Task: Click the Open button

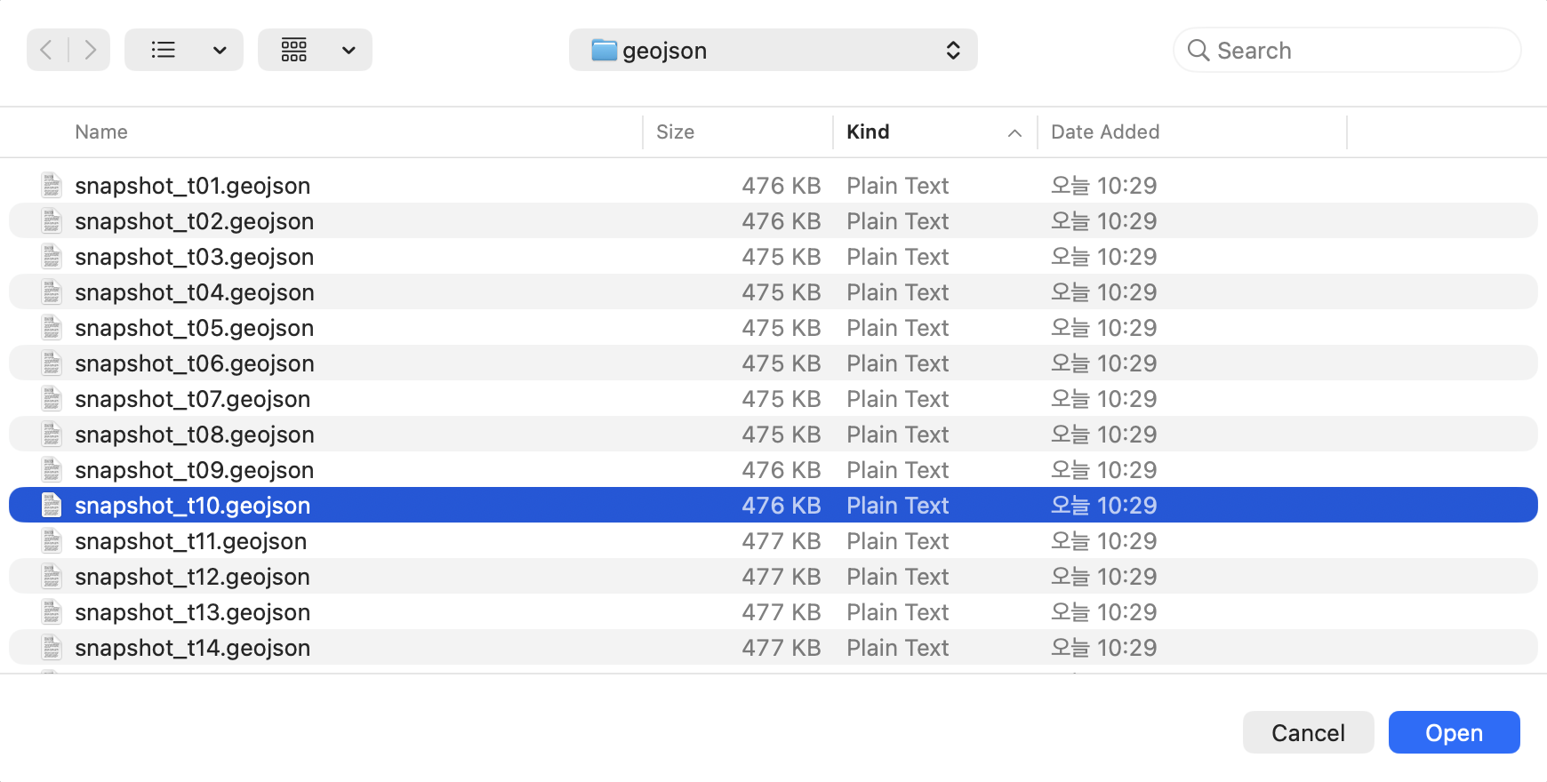Action: (x=1453, y=732)
